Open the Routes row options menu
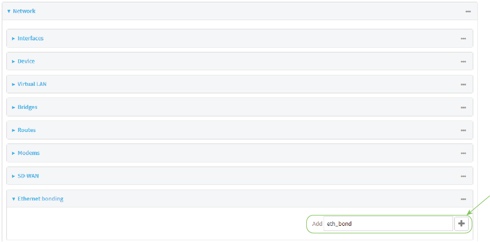This screenshot has height=242, width=490. point(463,130)
